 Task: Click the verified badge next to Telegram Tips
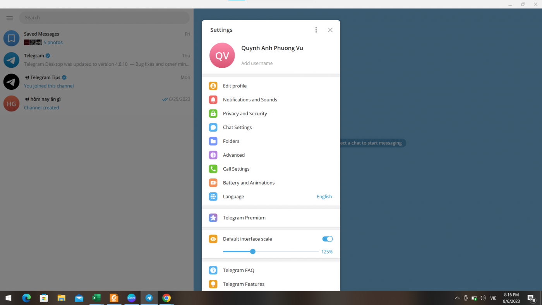[x=64, y=77]
